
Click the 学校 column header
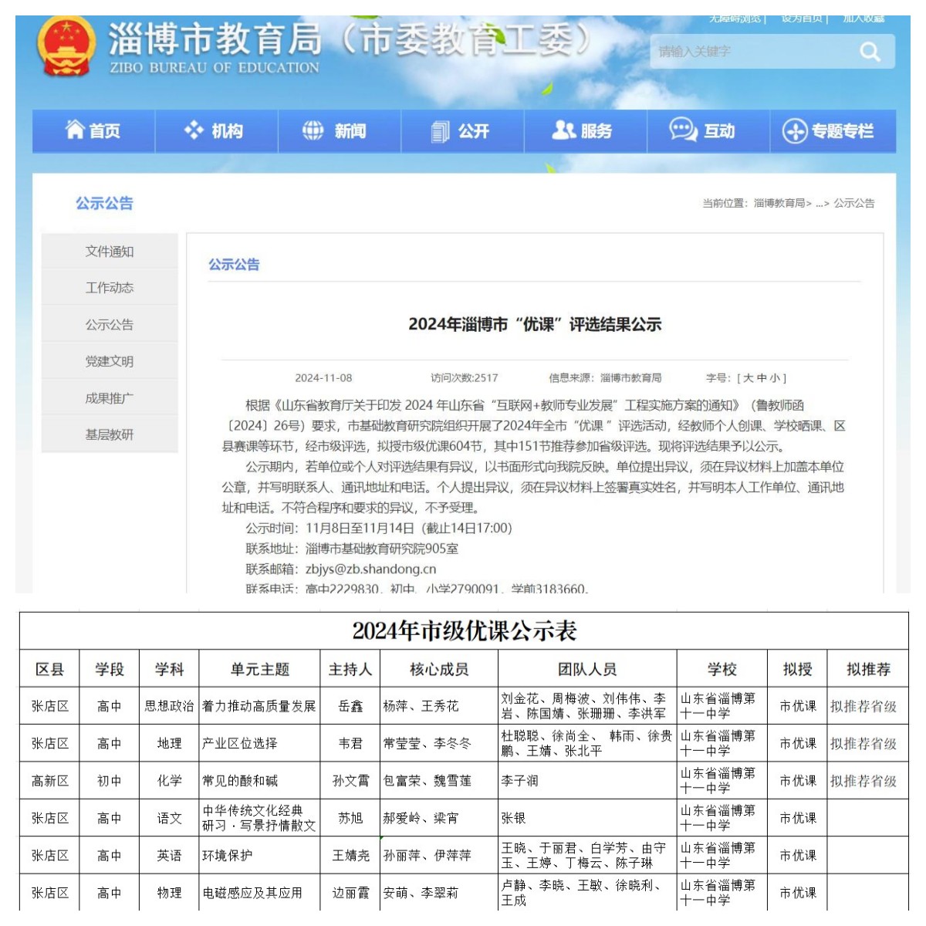point(722,669)
